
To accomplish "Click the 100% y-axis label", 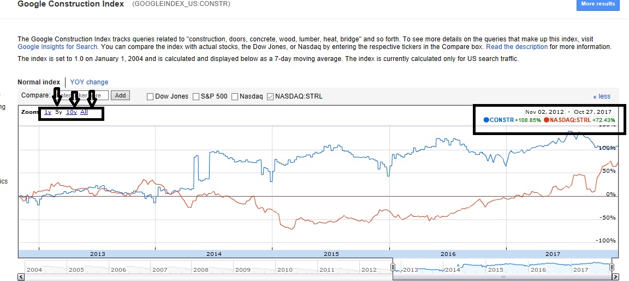I will (606, 148).
